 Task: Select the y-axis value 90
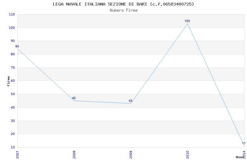(x=13, y=41)
